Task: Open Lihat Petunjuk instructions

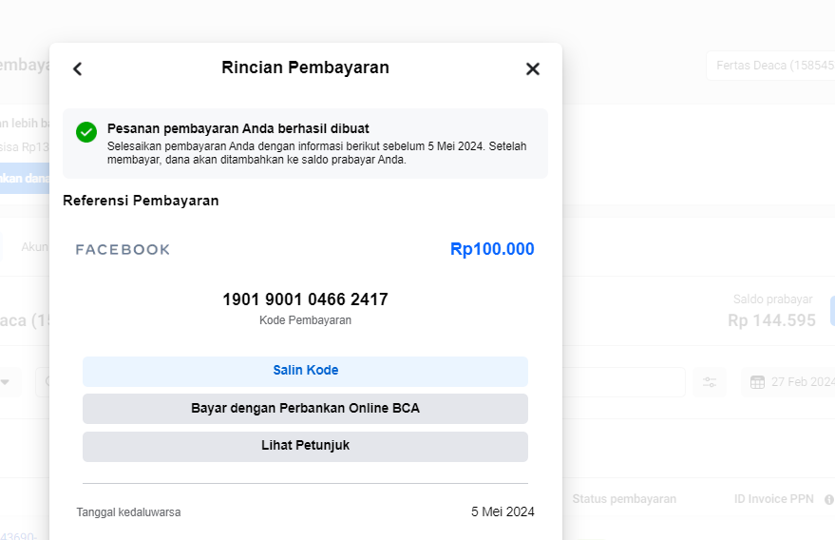Action: coord(305,447)
